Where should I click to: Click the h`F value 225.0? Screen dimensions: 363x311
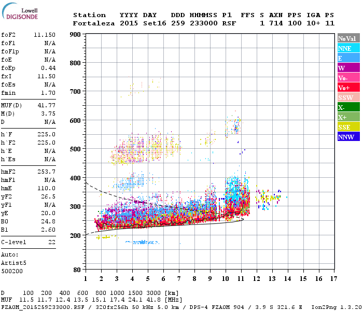point(46,134)
